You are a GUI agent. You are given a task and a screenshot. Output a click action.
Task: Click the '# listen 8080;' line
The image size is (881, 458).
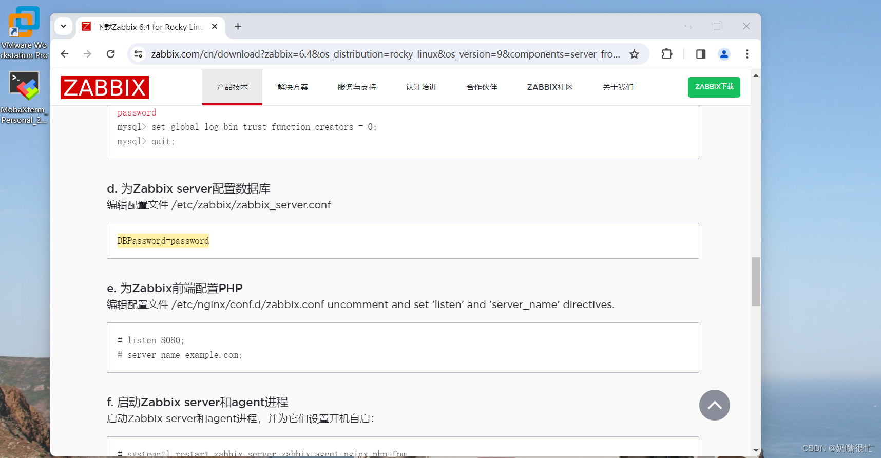pos(151,340)
